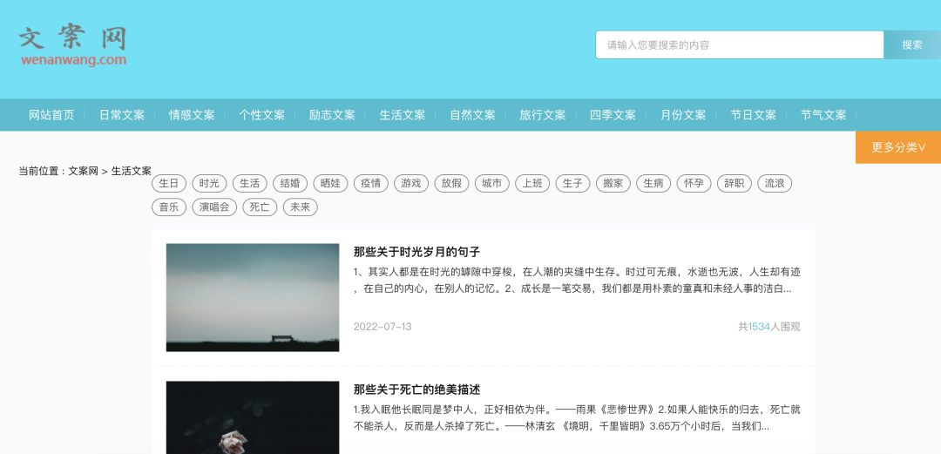Image resolution: width=941 pixels, height=454 pixels.
Task: Open article 那些关于死亡的绝美描述
Action: click(x=416, y=390)
